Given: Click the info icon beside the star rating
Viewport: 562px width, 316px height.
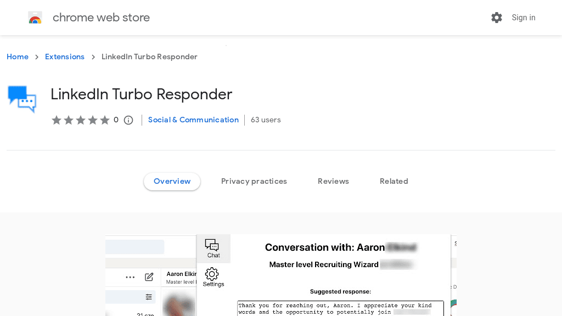Looking at the screenshot, I should click(128, 120).
